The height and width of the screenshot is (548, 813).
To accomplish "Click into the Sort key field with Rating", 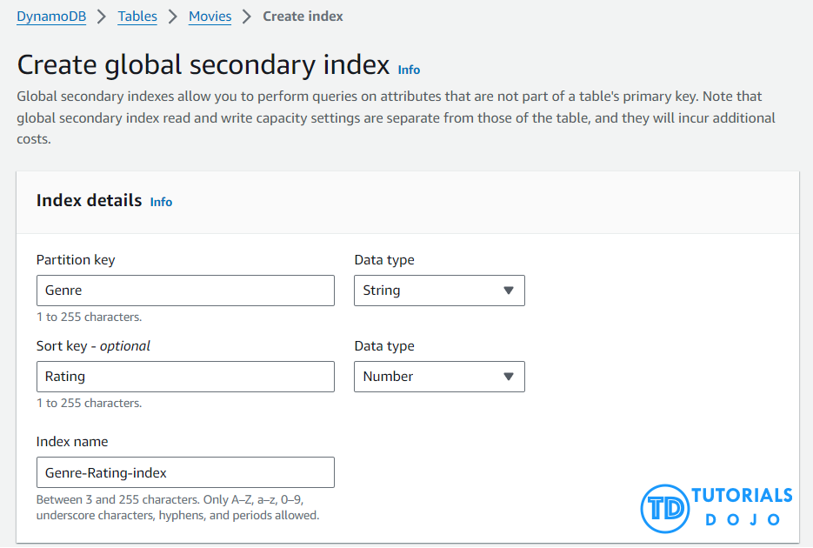I will click(x=185, y=377).
